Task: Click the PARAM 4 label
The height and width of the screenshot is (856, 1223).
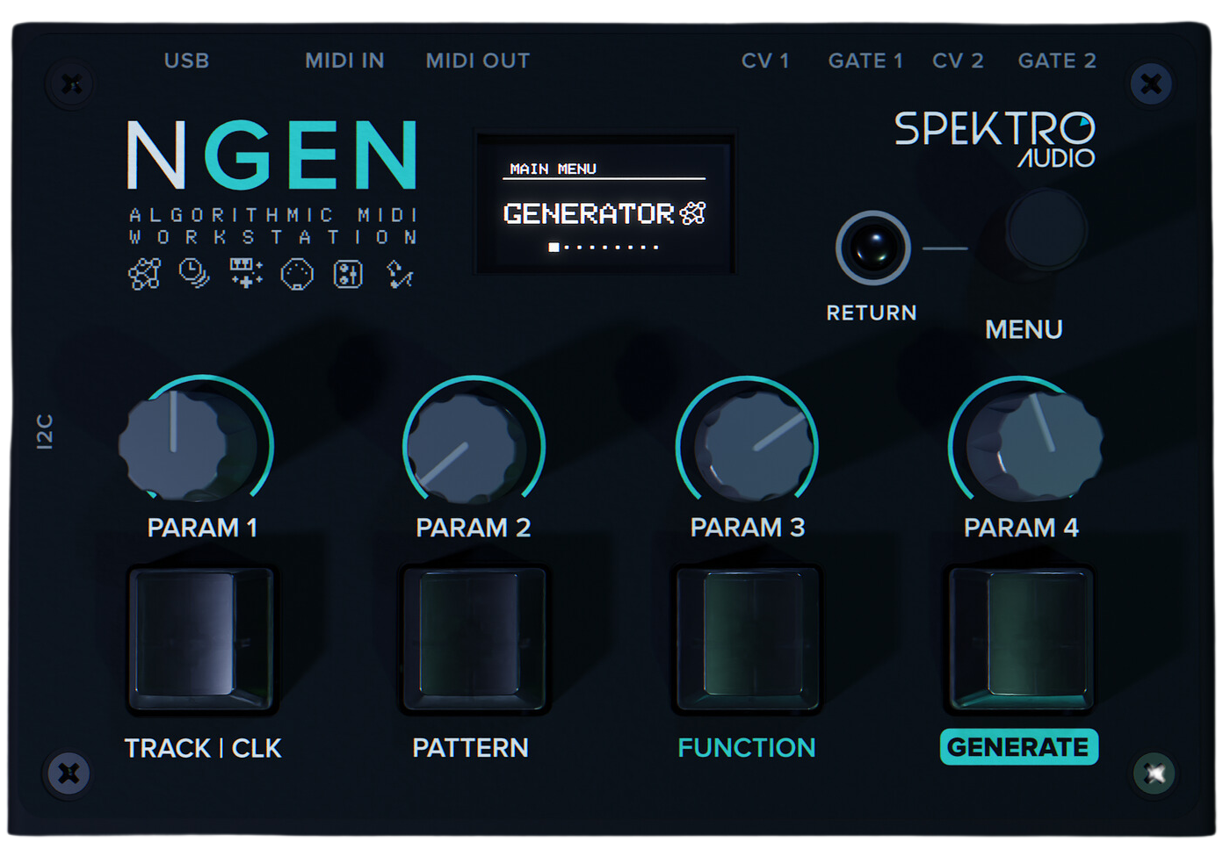Action: click(1021, 528)
